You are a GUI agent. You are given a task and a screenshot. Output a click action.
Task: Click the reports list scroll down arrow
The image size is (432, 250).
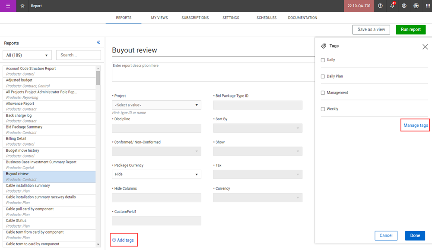tap(98, 244)
